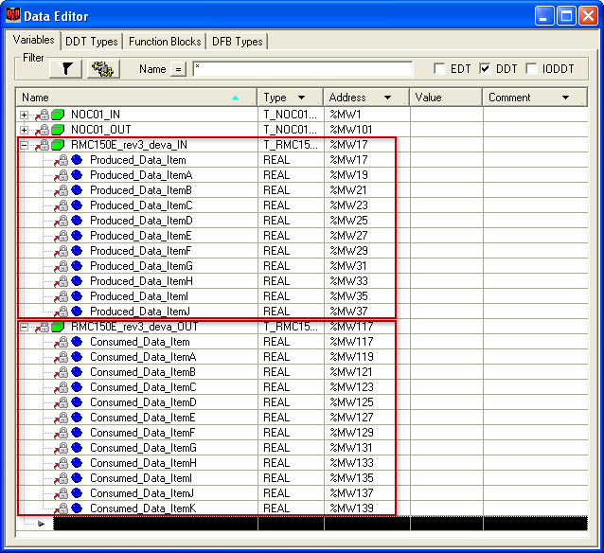Click lock icon beside NOC01_IN
The image size is (604, 553).
pyautogui.click(x=44, y=114)
